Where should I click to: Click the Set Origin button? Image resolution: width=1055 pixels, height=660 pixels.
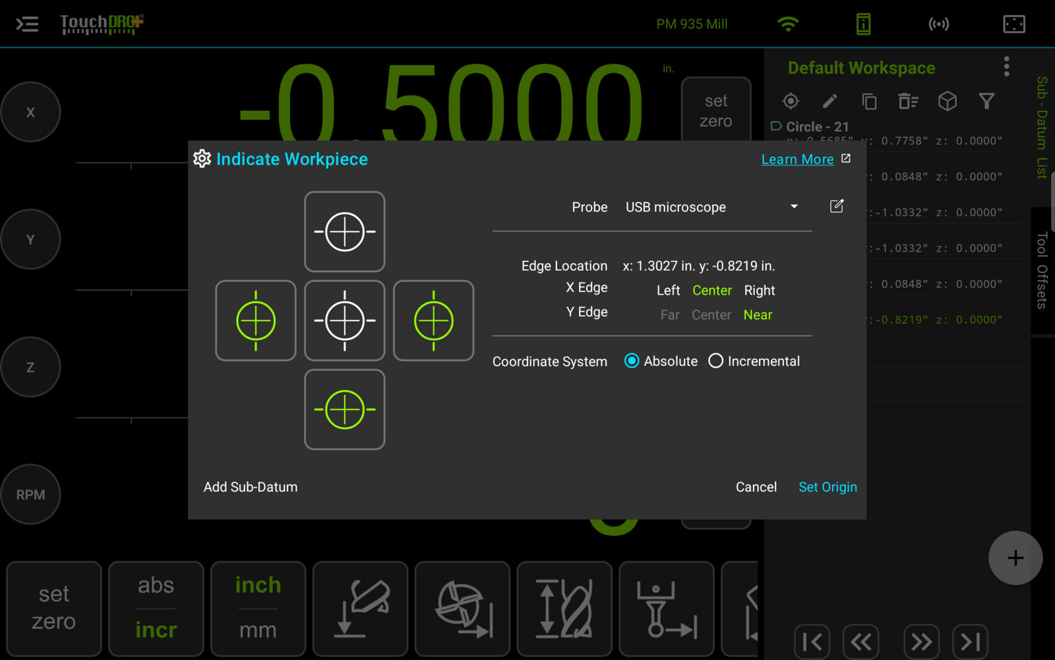pyautogui.click(x=828, y=487)
